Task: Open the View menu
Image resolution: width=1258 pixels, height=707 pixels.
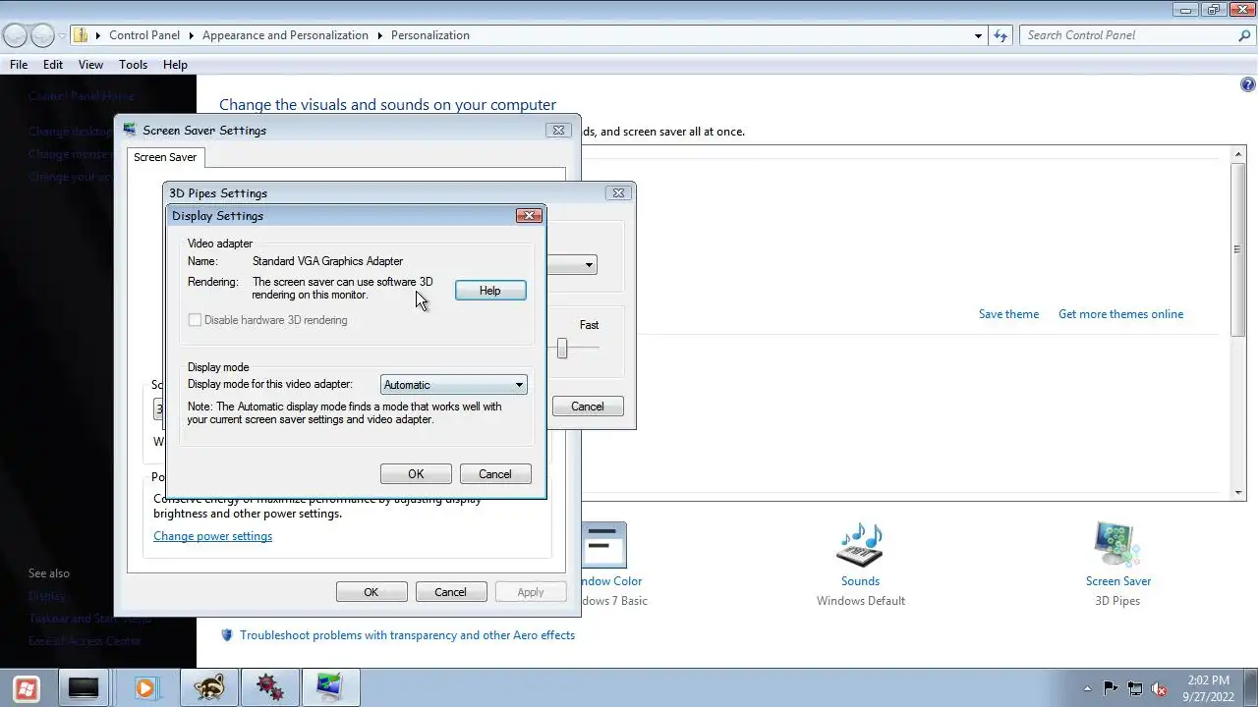Action: tap(90, 65)
